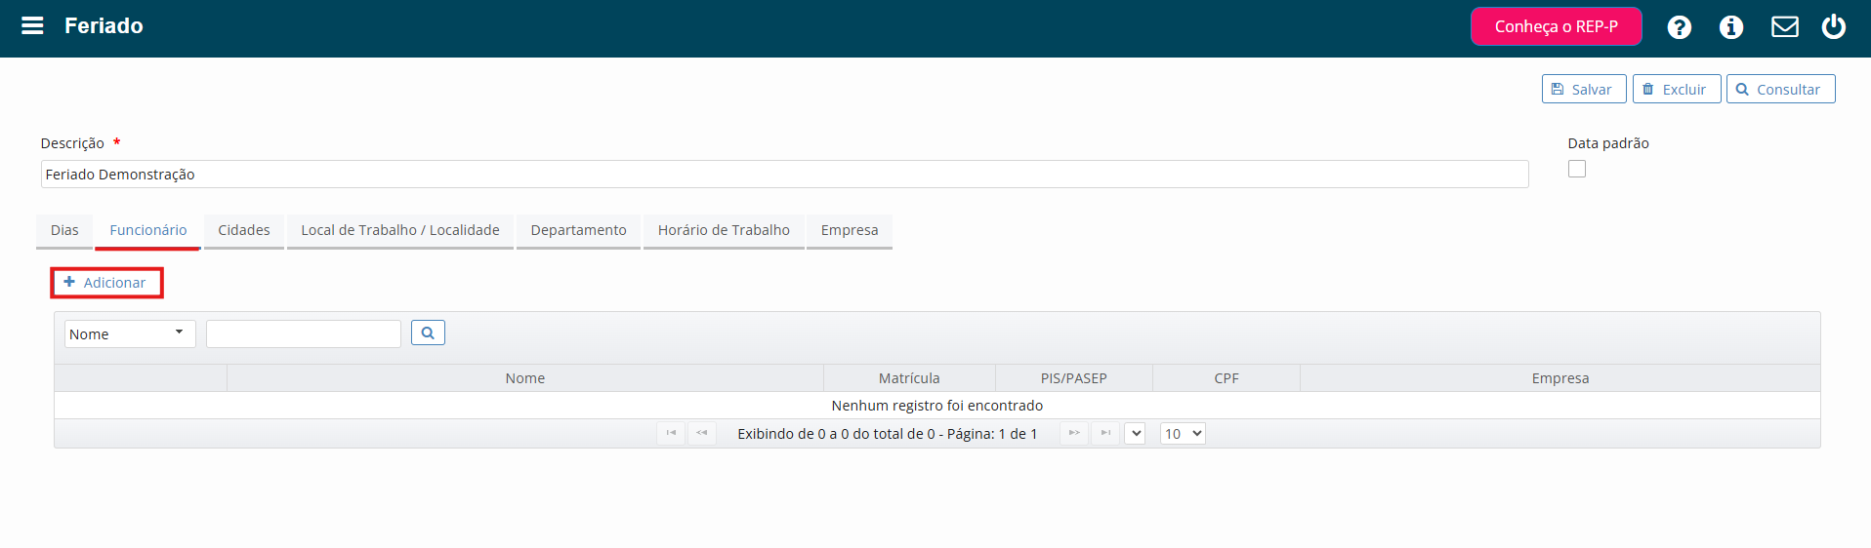Image resolution: width=1871 pixels, height=548 pixels.
Task: Open the page number dropdown
Action: point(1135,433)
